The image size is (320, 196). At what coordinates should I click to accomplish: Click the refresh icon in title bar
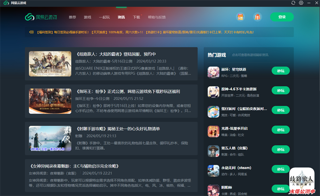(x=293, y=3)
